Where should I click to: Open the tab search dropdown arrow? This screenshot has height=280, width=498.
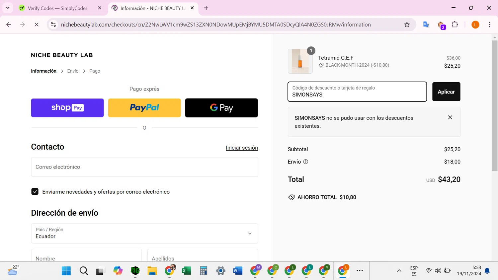8,8
